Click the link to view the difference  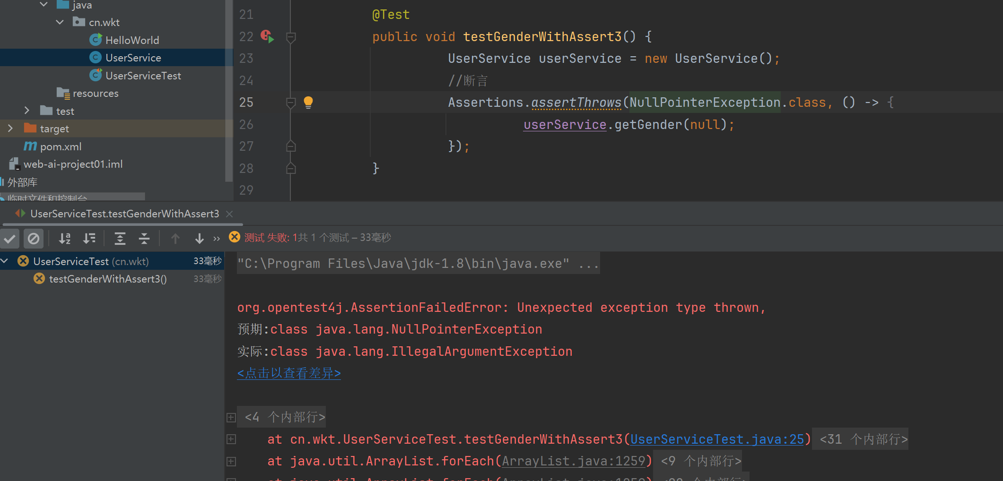[289, 373]
